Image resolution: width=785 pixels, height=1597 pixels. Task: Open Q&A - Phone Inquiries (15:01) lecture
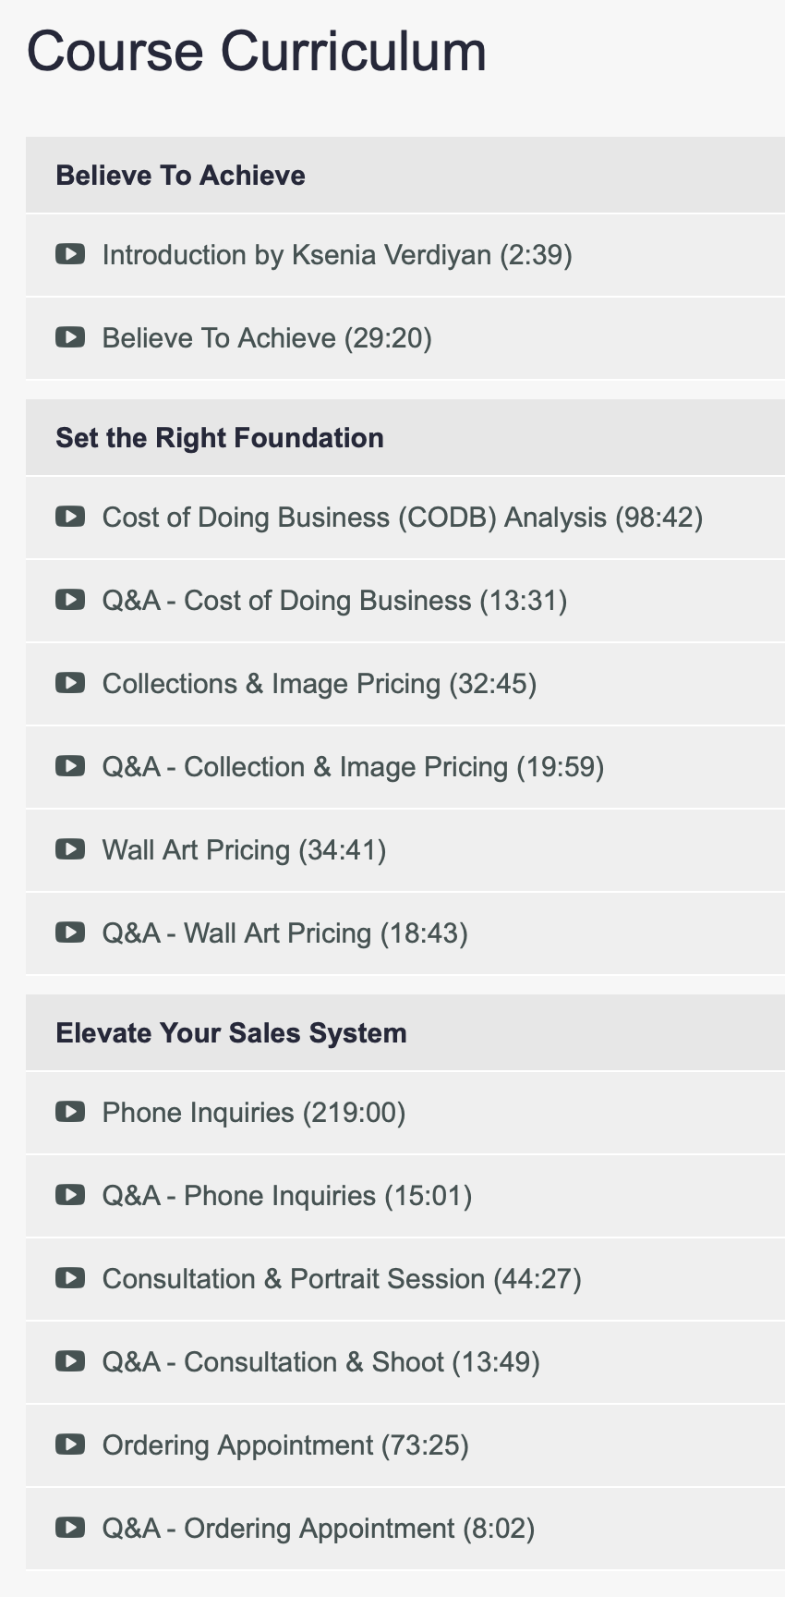tap(405, 1196)
